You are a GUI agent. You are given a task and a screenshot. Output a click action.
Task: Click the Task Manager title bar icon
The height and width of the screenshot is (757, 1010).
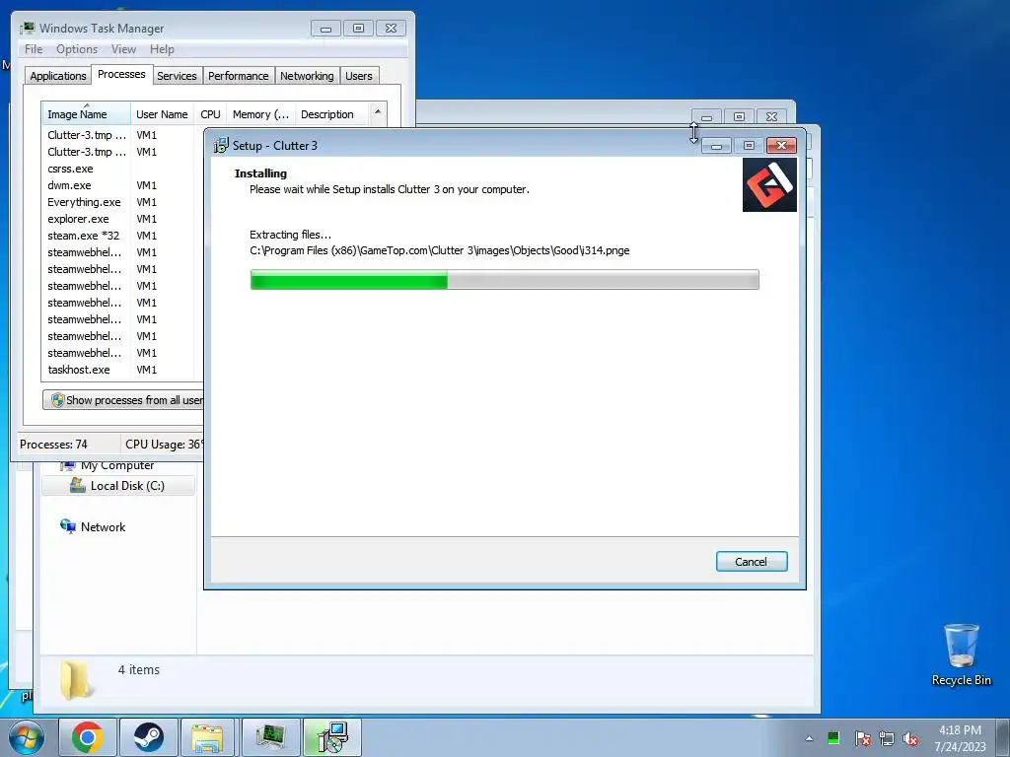27,28
